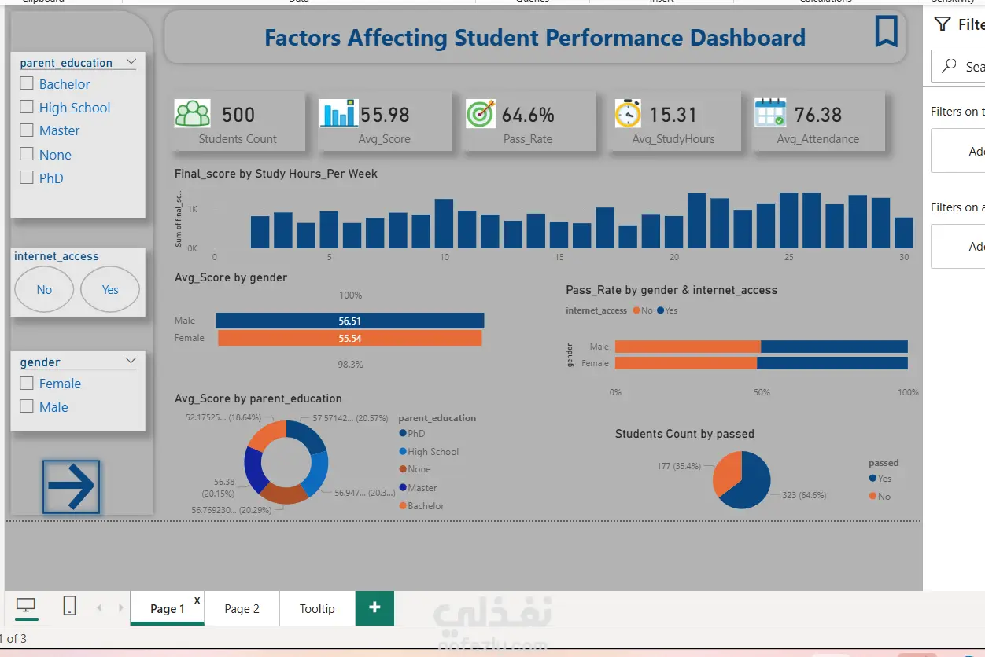Image resolution: width=985 pixels, height=657 pixels.
Task: Open the Page 2 tab
Action: [x=242, y=608]
